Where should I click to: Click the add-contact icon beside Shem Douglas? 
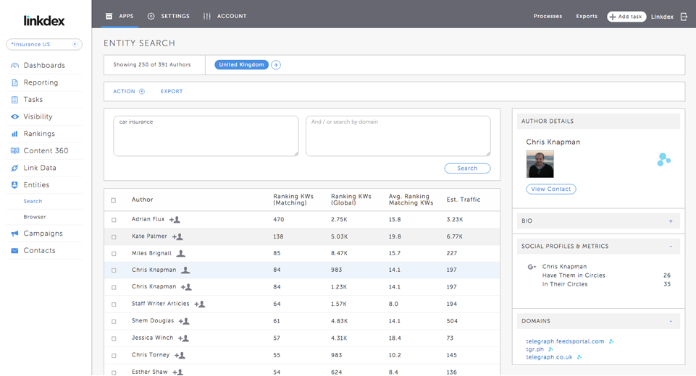(x=184, y=321)
